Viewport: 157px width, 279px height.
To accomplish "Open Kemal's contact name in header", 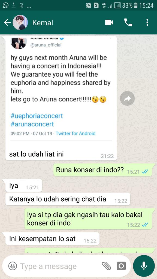I will 43,23.
